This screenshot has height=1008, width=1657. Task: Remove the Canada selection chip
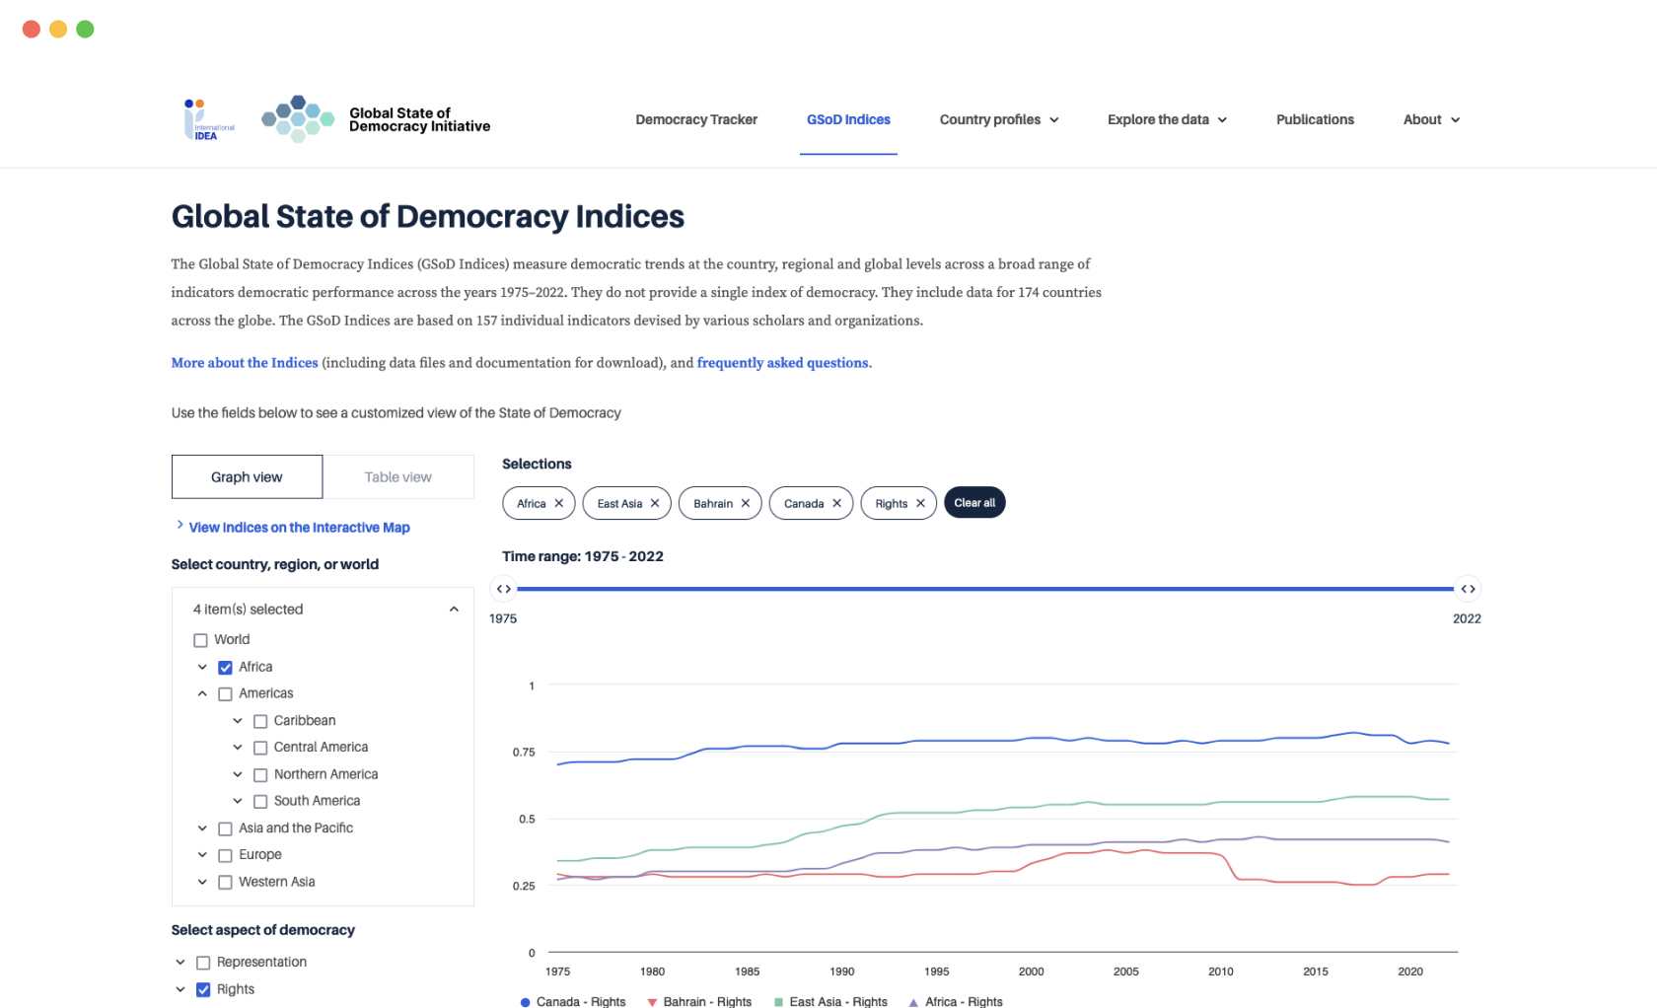tap(836, 503)
